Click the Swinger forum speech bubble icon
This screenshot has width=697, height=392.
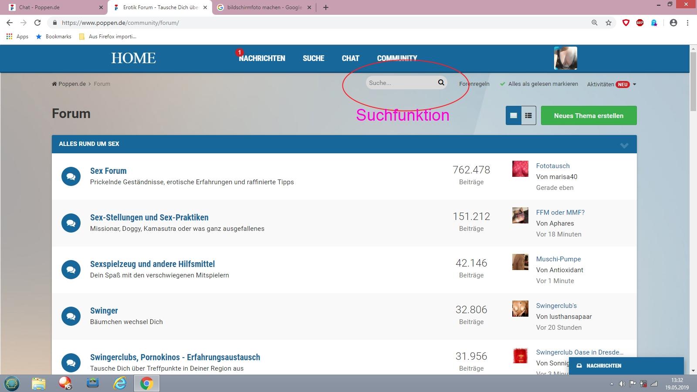pyautogui.click(x=71, y=317)
